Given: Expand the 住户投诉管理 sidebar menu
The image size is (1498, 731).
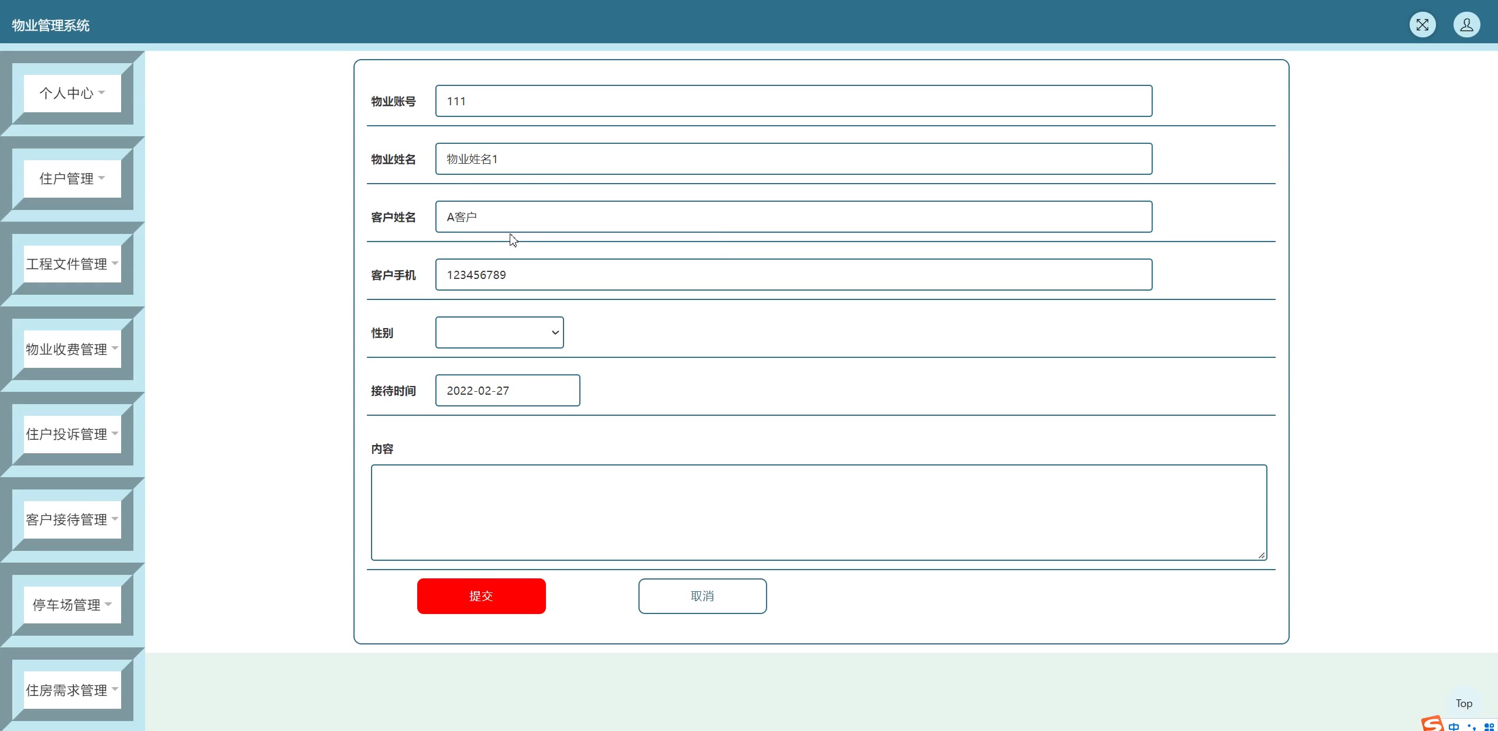Looking at the screenshot, I should 73,434.
